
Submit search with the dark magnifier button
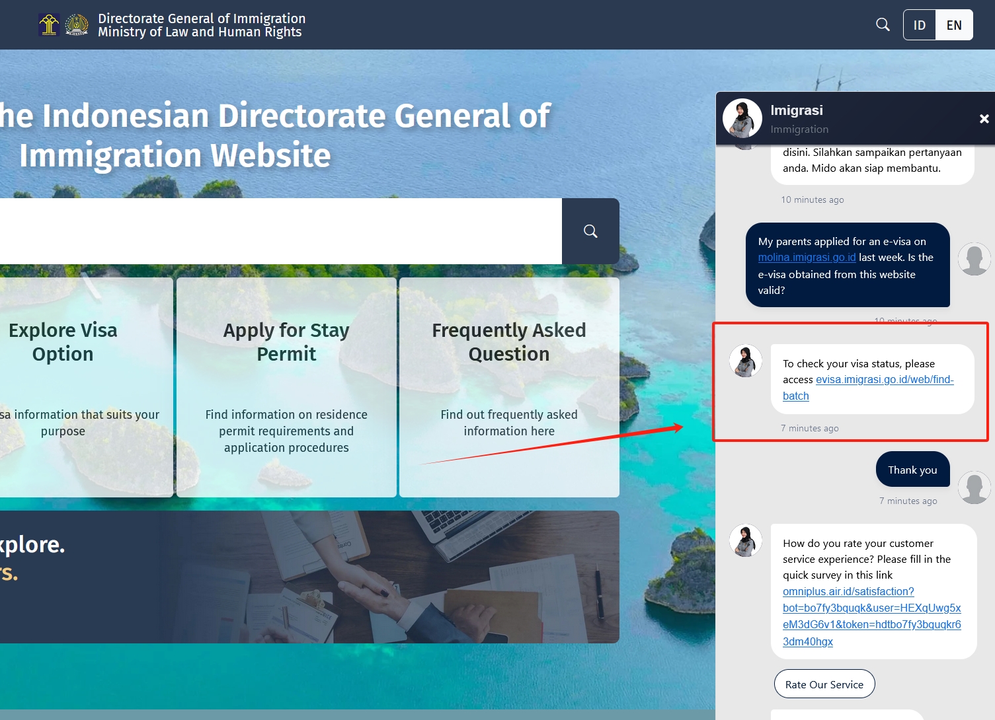pos(590,231)
